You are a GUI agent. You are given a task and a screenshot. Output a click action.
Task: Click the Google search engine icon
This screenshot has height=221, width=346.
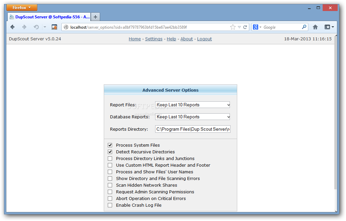click(256, 27)
